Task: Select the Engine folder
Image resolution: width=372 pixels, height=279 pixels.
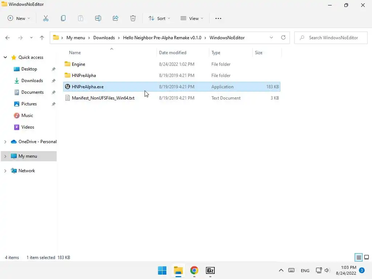Action: pyautogui.click(x=172, y=64)
